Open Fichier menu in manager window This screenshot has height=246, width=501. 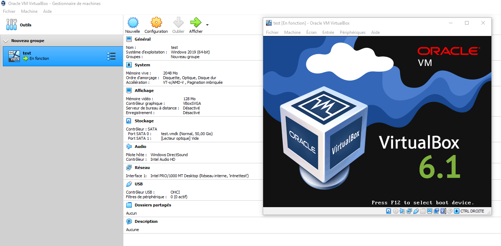[9, 11]
